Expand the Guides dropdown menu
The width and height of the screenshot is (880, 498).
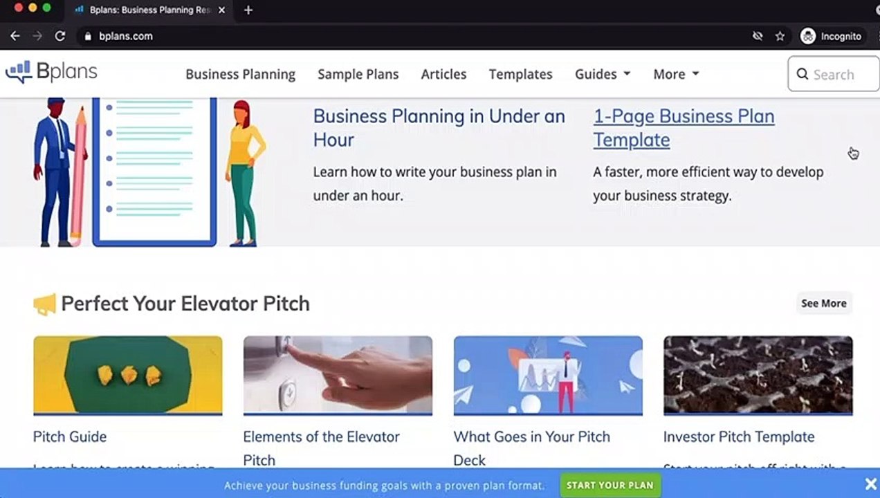pos(603,74)
